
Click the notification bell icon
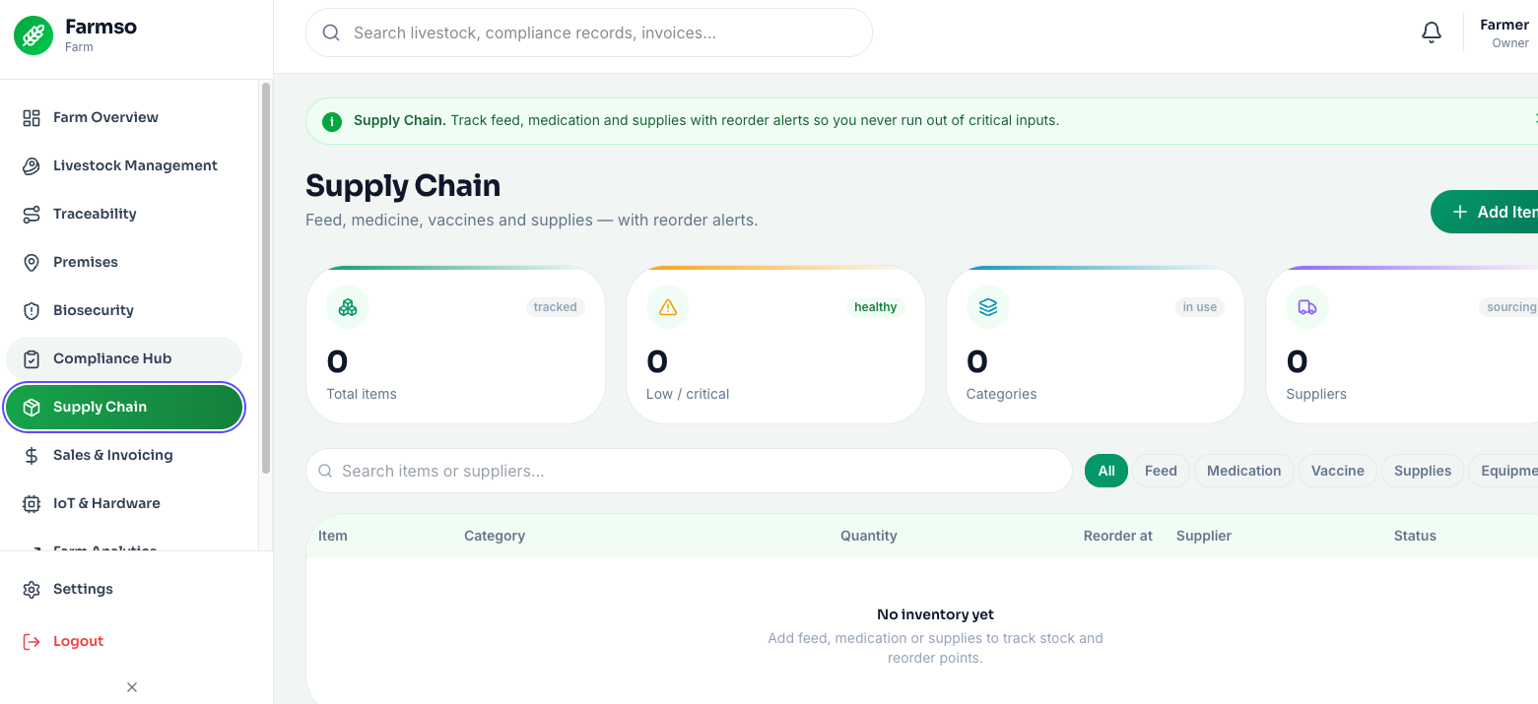[x=1432, y=33]
